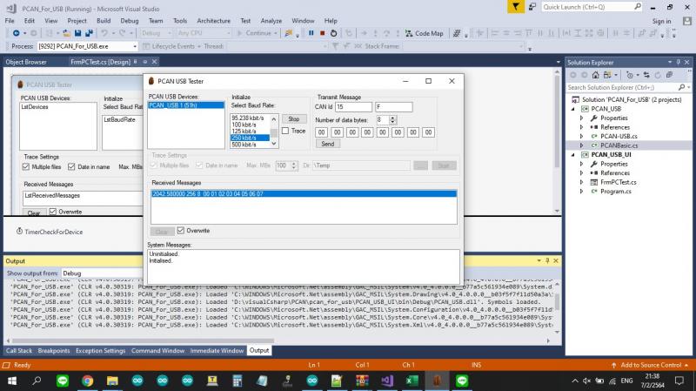The image size is (696, 391).
Task: Click Sign in link
Action: [x=661, y=21]
